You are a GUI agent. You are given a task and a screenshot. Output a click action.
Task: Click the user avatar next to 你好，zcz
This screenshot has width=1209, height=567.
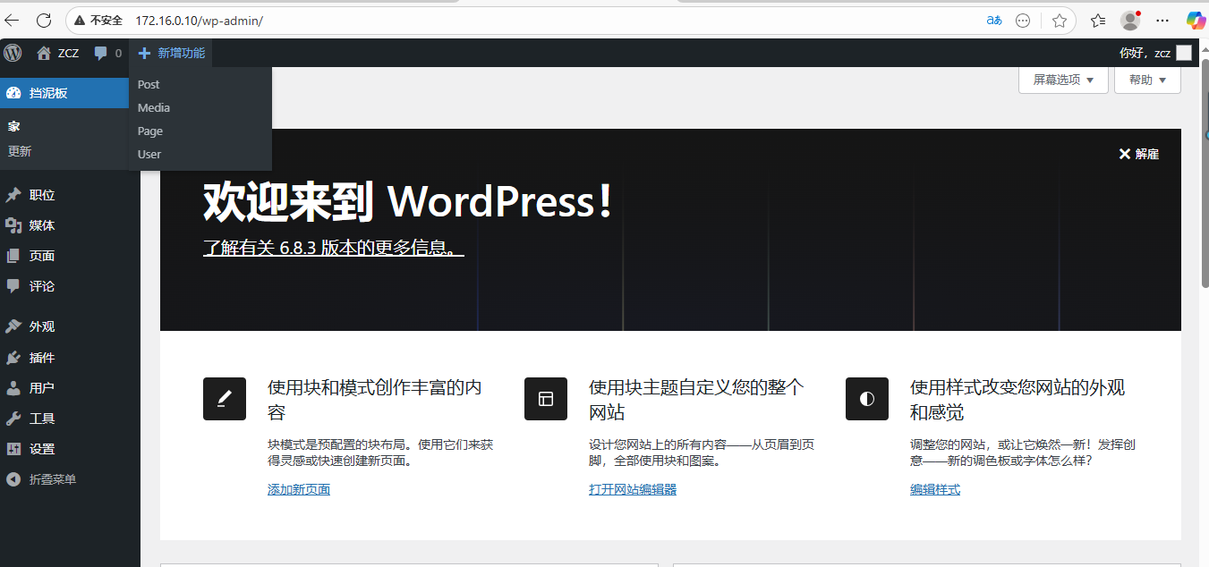1184,53
